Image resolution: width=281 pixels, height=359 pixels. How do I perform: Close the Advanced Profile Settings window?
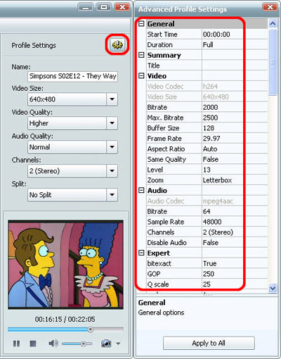click(270, 7)
